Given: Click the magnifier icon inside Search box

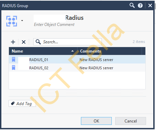Looking at the screenshot, I should pyautogui.click(x=38, y=42).
